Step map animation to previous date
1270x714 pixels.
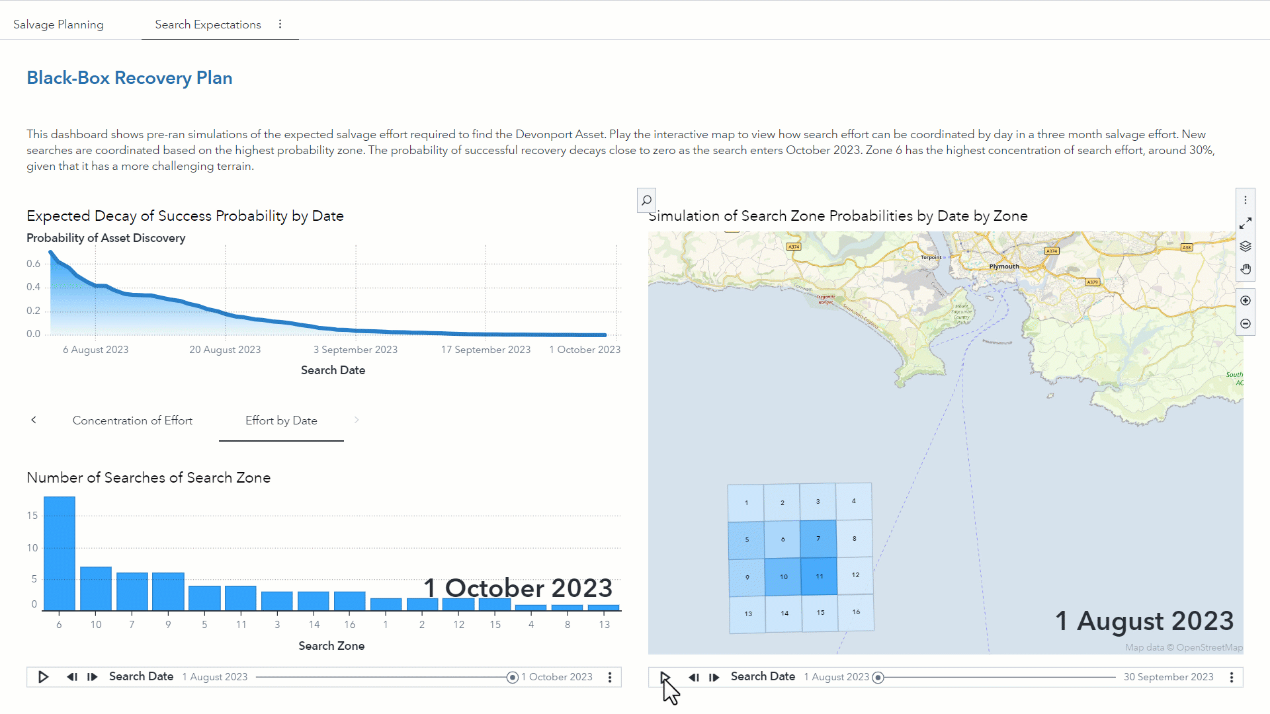click(x=694, y=677)
